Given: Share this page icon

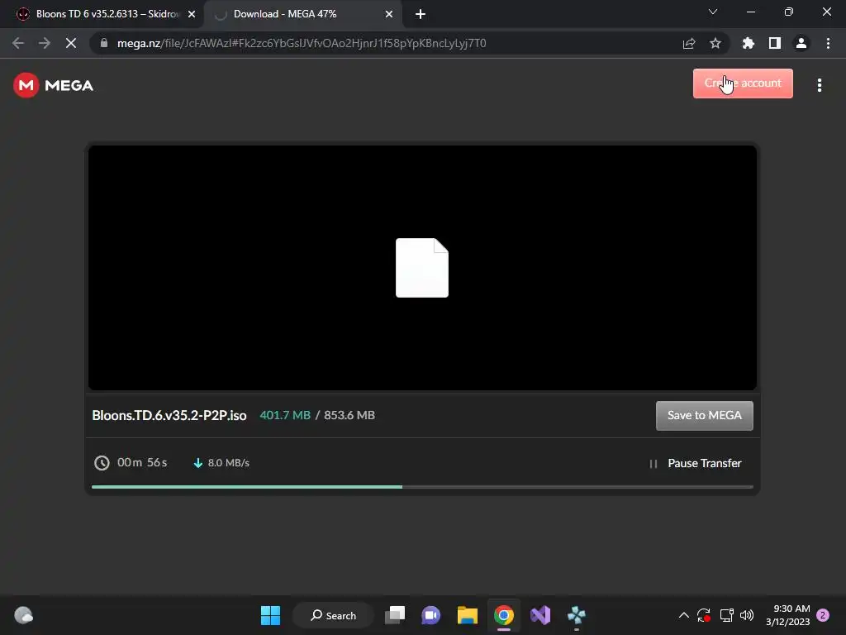Looking at the screenshot, I should click(x=689, y=43).
